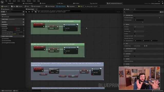Click the first Interaction World Location field
This screenshot has height=92, width=164.
point(138,41)
